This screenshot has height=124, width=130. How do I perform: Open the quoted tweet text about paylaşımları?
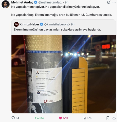[57, 29]
